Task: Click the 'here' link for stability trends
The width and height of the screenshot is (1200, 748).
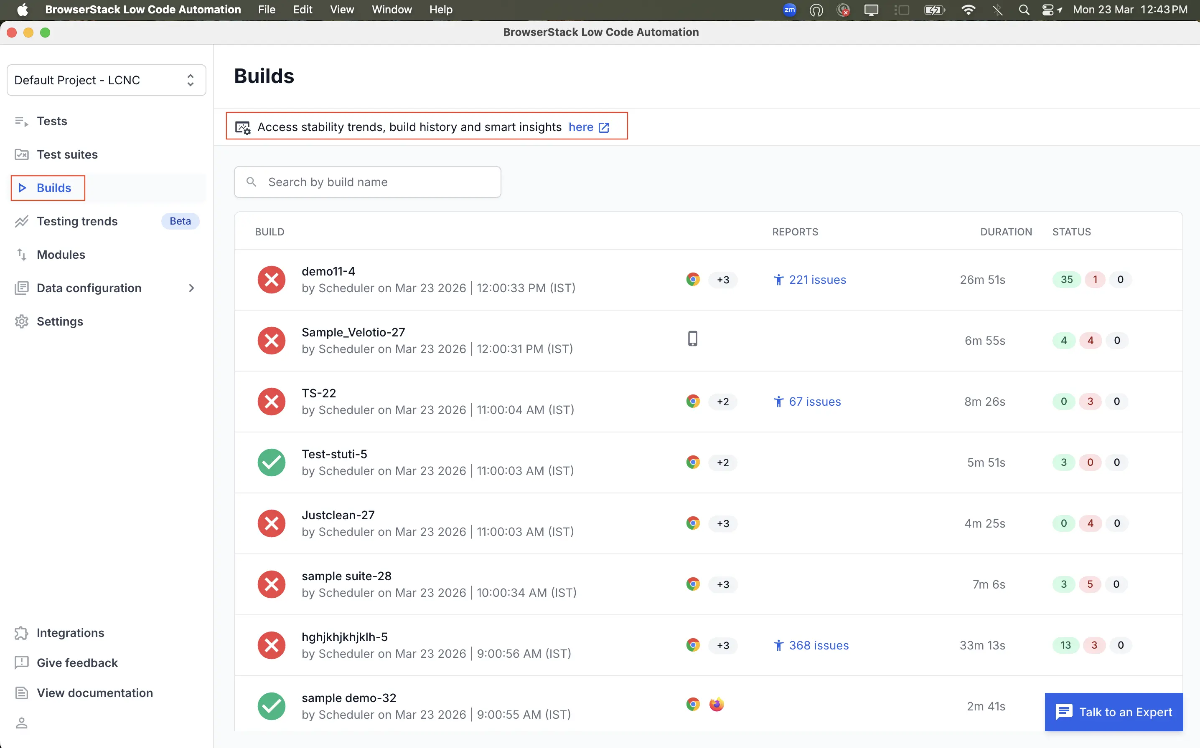Action: 580,126
